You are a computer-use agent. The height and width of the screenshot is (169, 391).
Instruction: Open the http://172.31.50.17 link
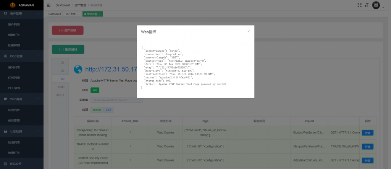pyautogui.click(x=111, y=69)
